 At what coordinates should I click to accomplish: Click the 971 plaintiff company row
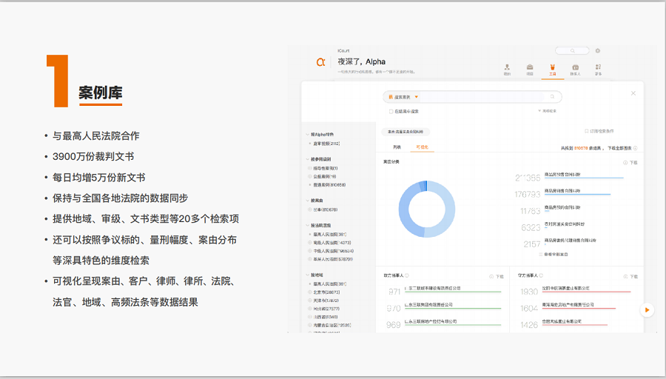[445, 291]
